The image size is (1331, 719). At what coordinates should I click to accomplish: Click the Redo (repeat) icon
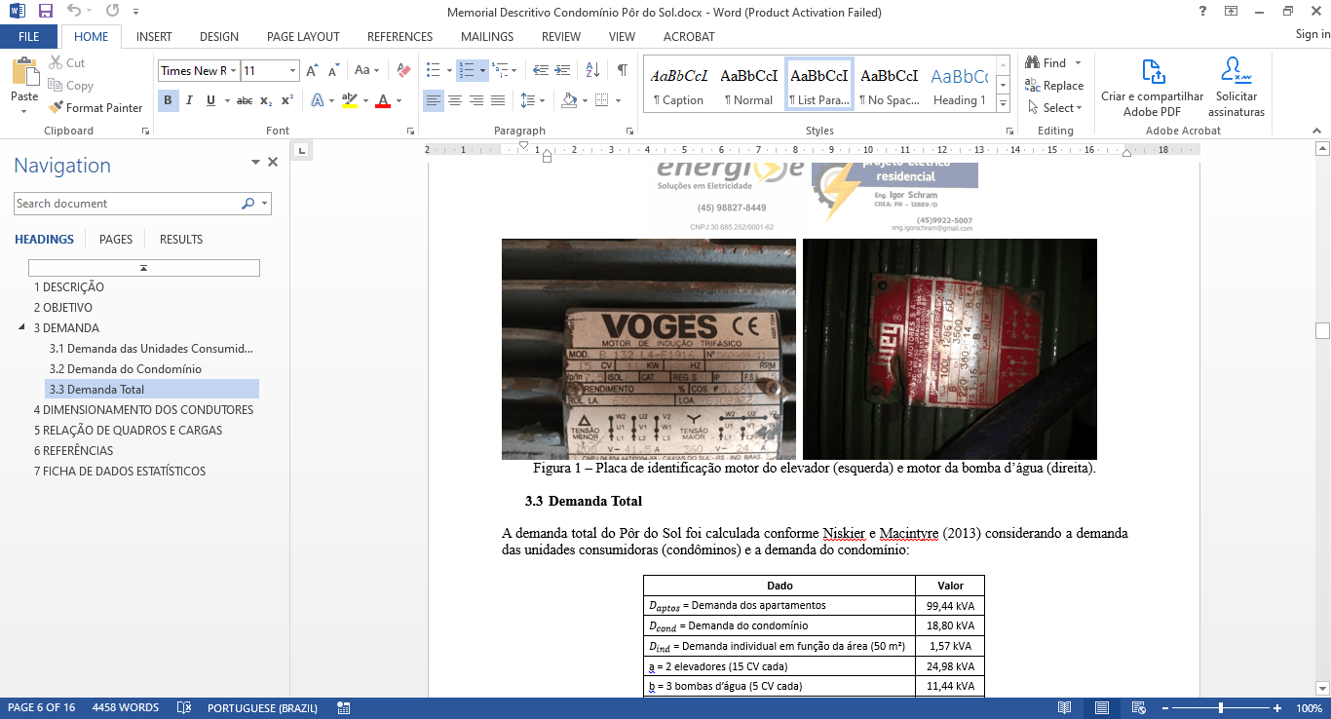coord(112,13)
